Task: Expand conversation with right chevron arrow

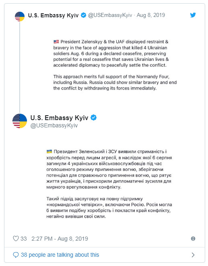Action: coord(193,255)
